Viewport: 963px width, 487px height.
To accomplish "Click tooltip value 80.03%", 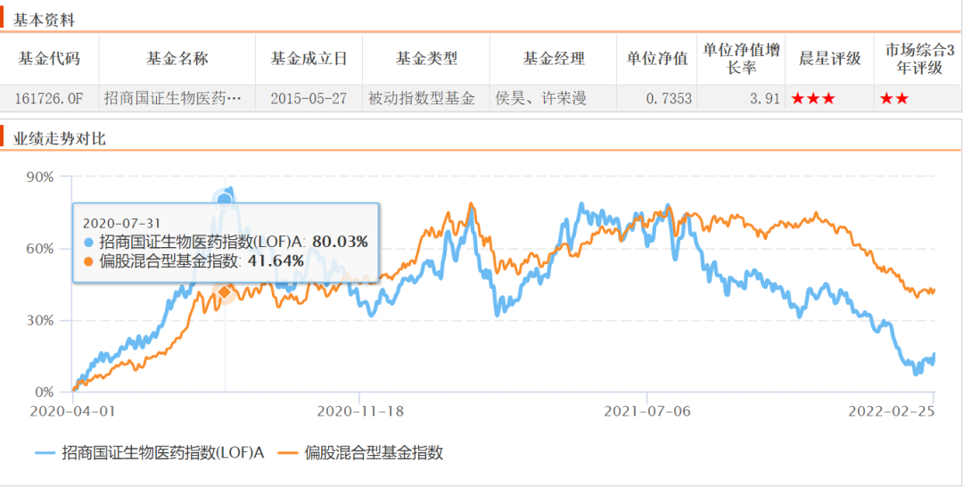I will coord(340,242).
